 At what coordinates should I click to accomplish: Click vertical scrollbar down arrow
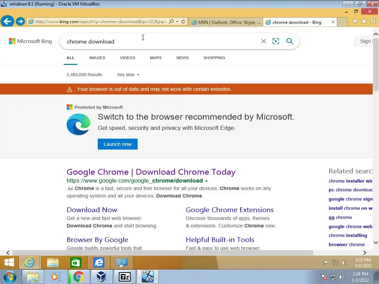pyautogui.click(x=376, y=243)
